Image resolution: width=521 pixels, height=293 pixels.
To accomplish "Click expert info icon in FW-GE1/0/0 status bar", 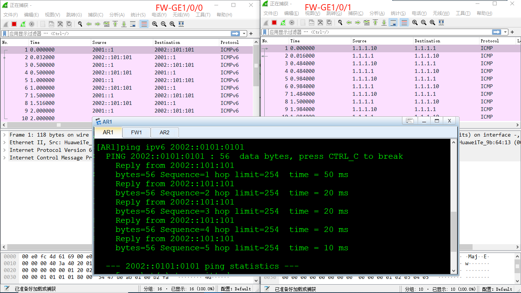I will coord(6,288).
